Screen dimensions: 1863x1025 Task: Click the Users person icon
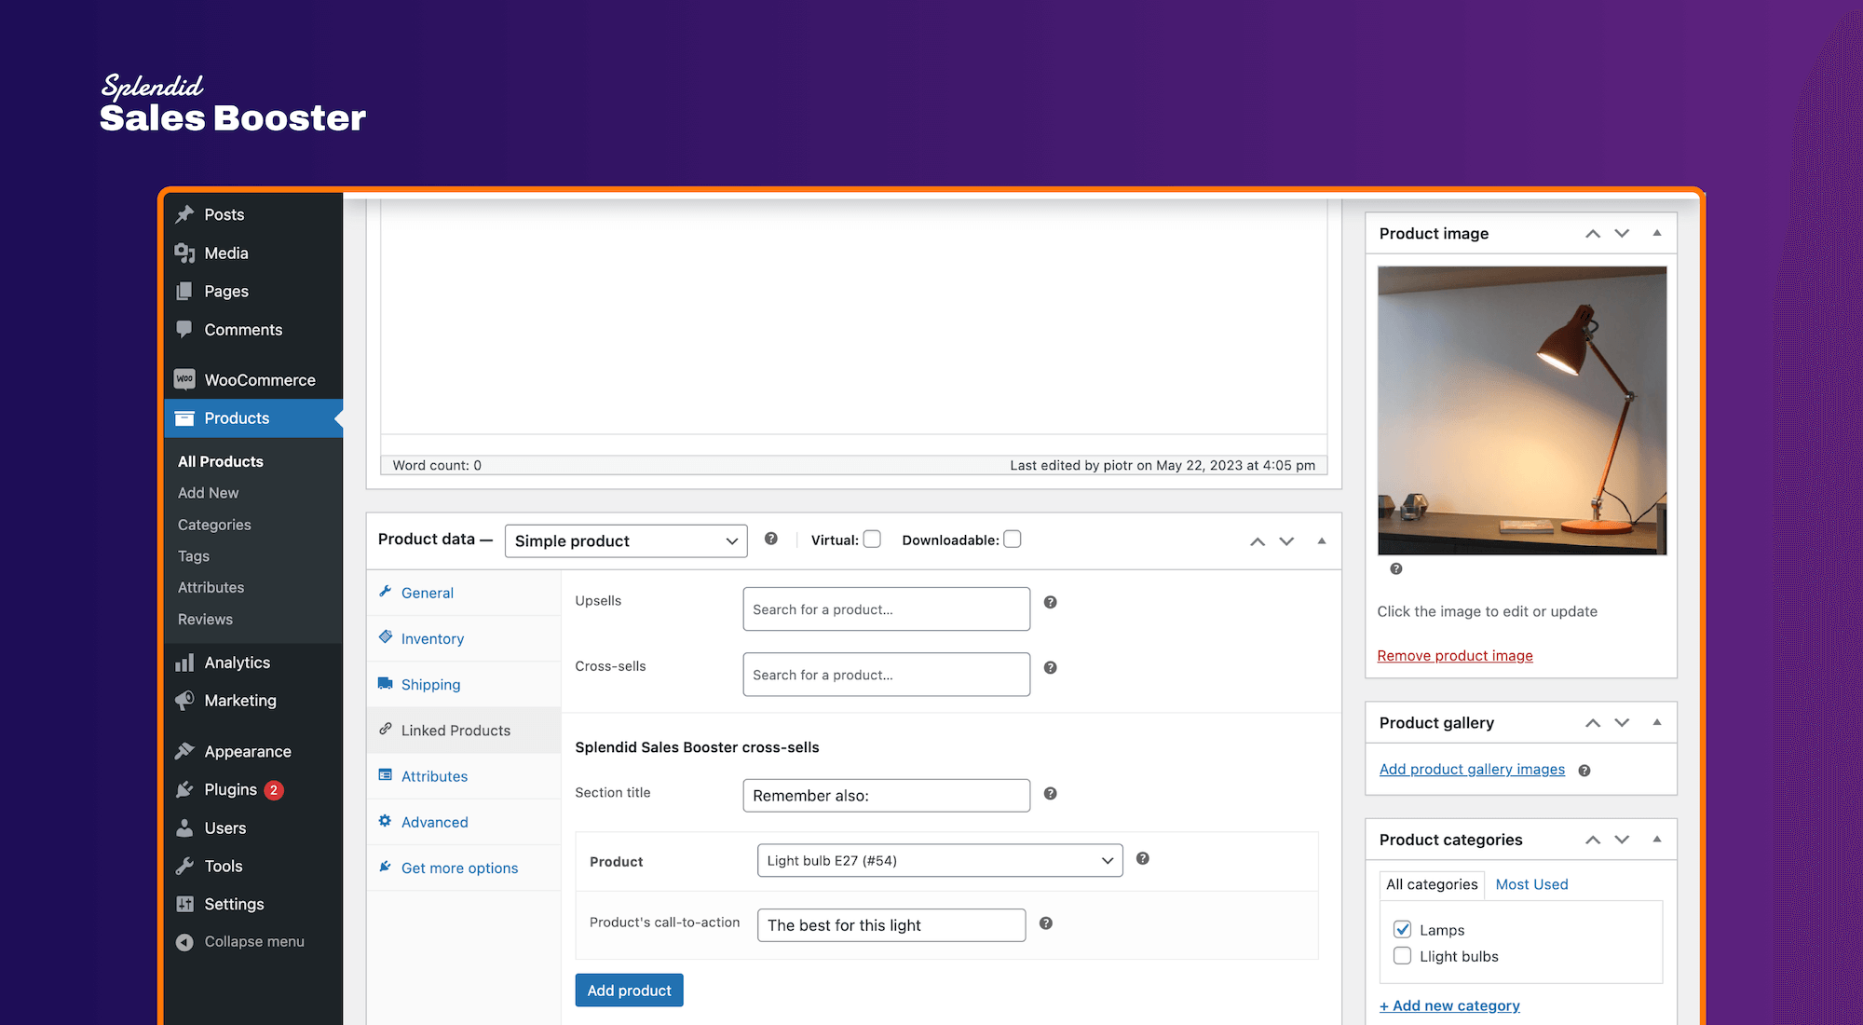coord(184,827)
